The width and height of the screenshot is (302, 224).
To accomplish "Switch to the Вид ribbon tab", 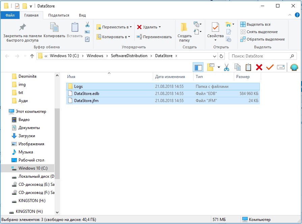I will click(82, 15).
